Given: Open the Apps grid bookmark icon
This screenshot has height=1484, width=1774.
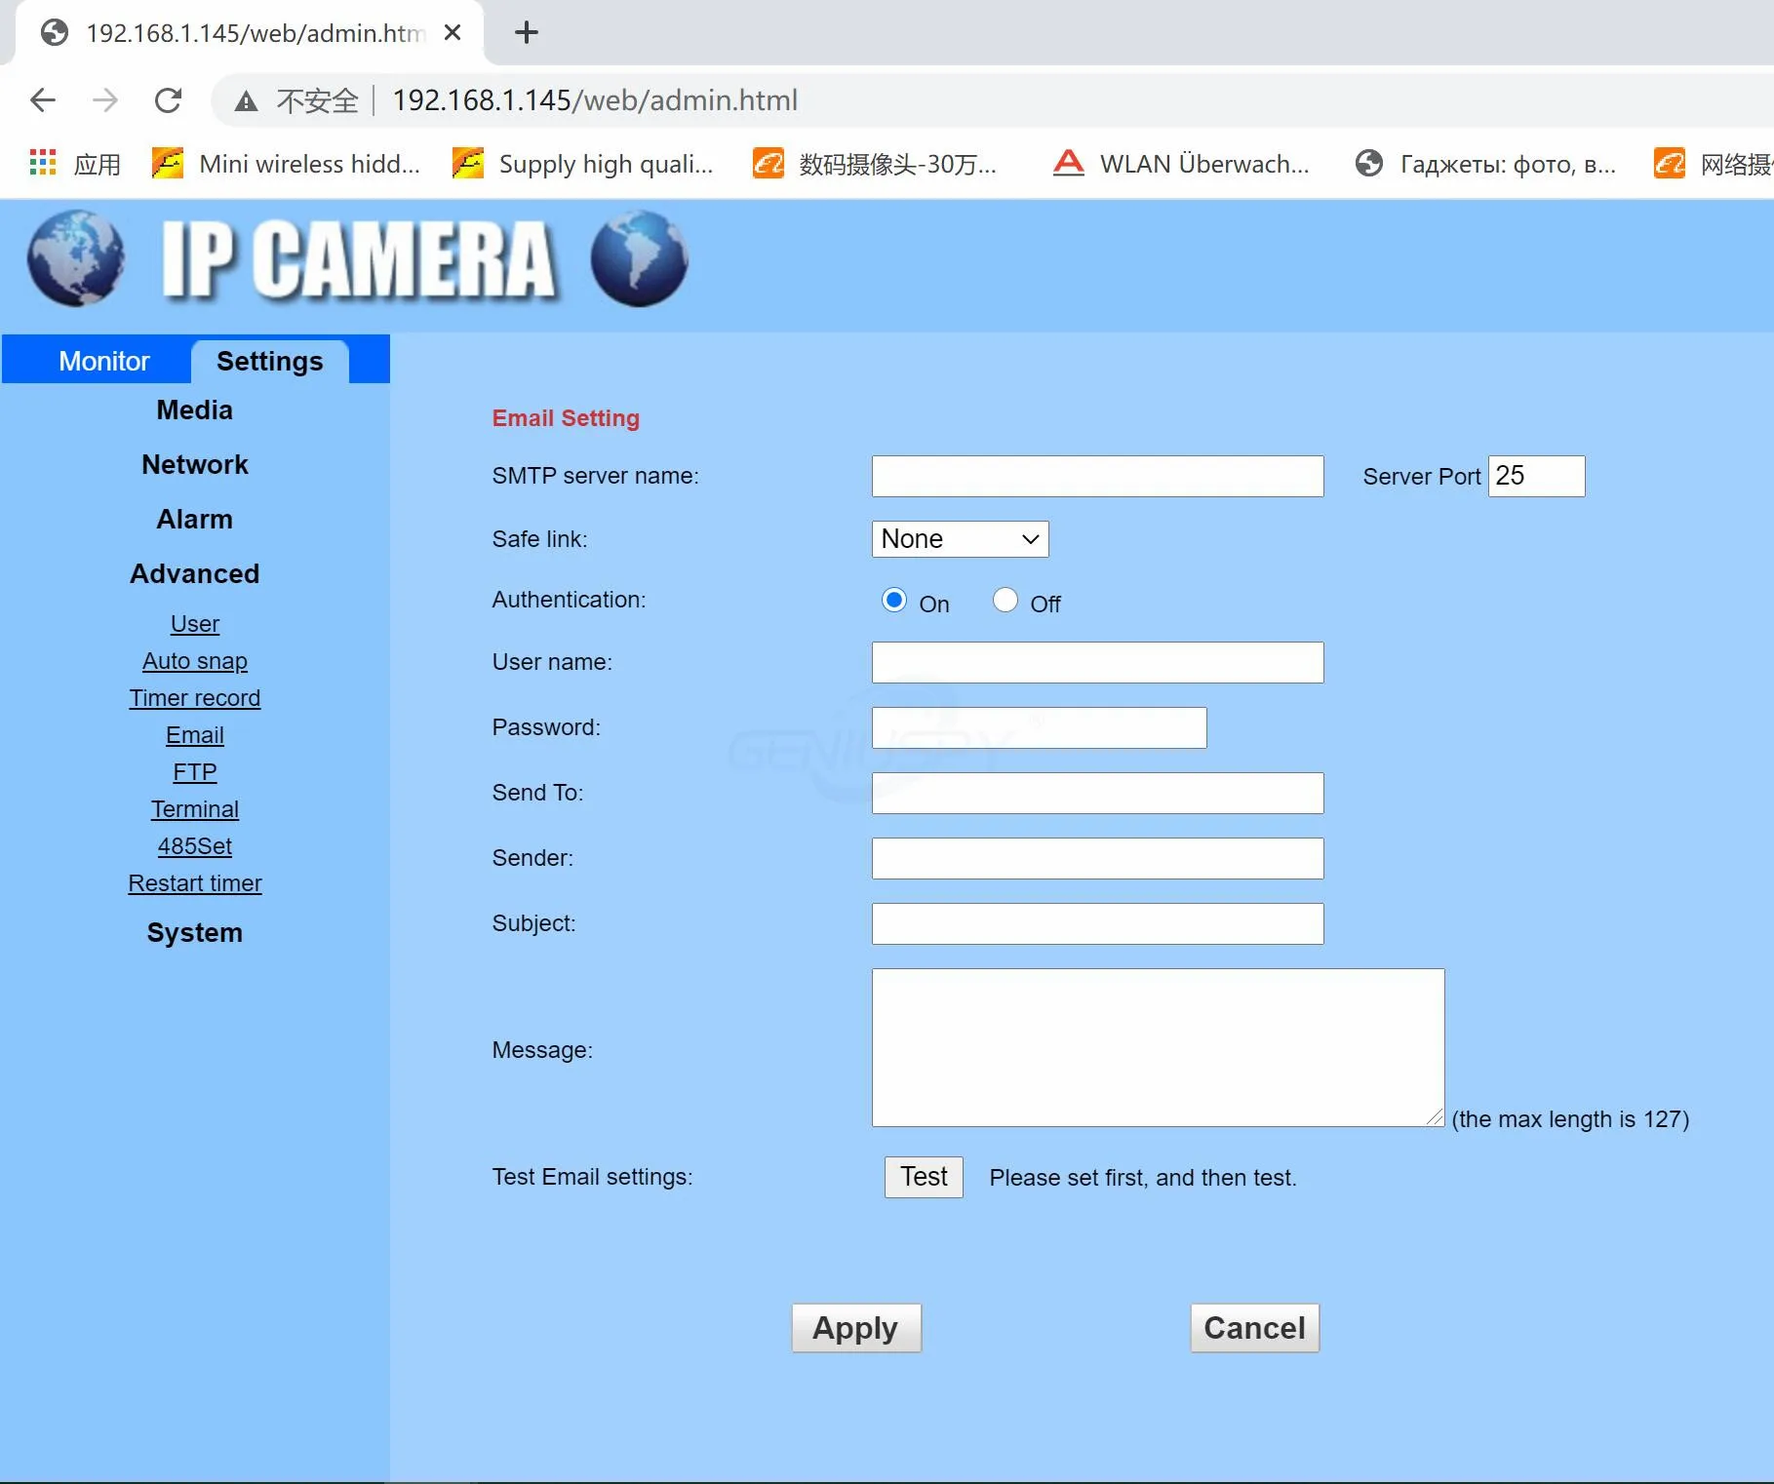Looking at the screenshot, I should click(x=42, y=164).
